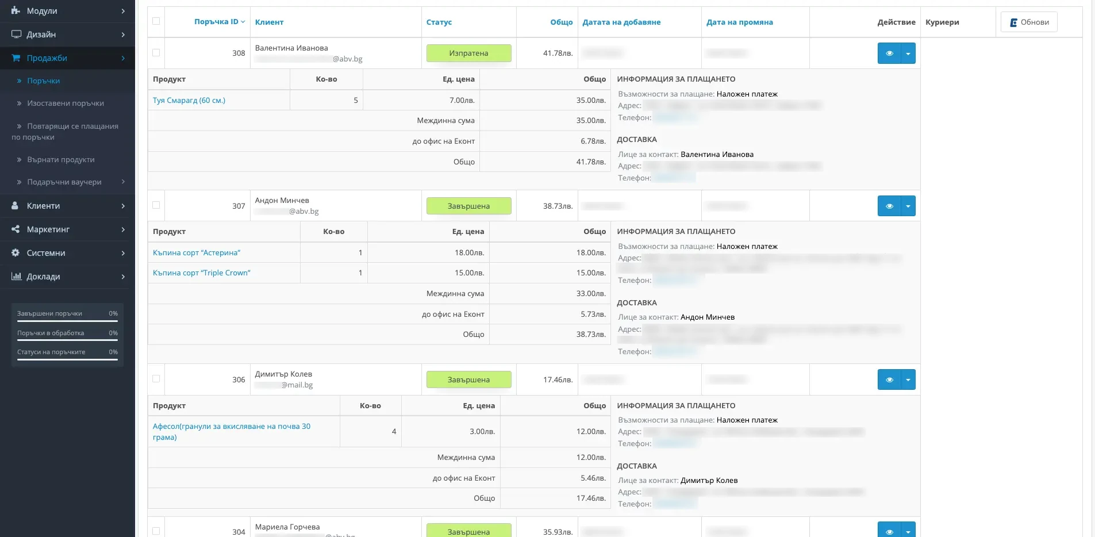The width and height of the screenshot is (1095, 537).
Task: Click the Системни gear icon
Action: coord(16,252)
